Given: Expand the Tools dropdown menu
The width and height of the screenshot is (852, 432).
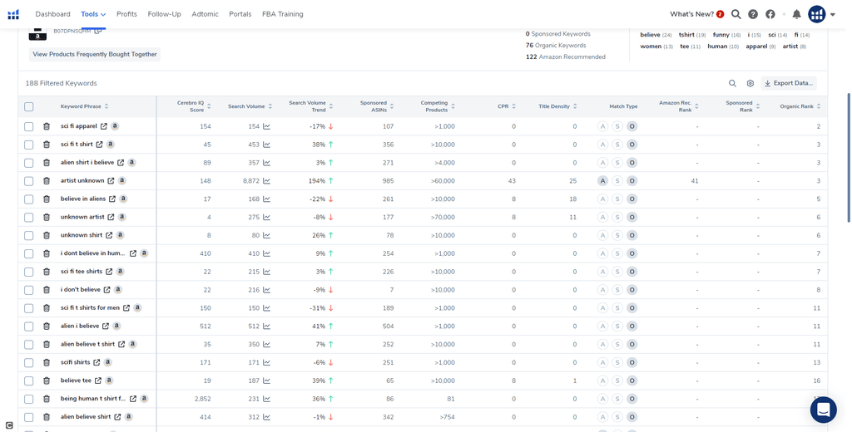Looking at the screenshot, I should pos(93,14).
